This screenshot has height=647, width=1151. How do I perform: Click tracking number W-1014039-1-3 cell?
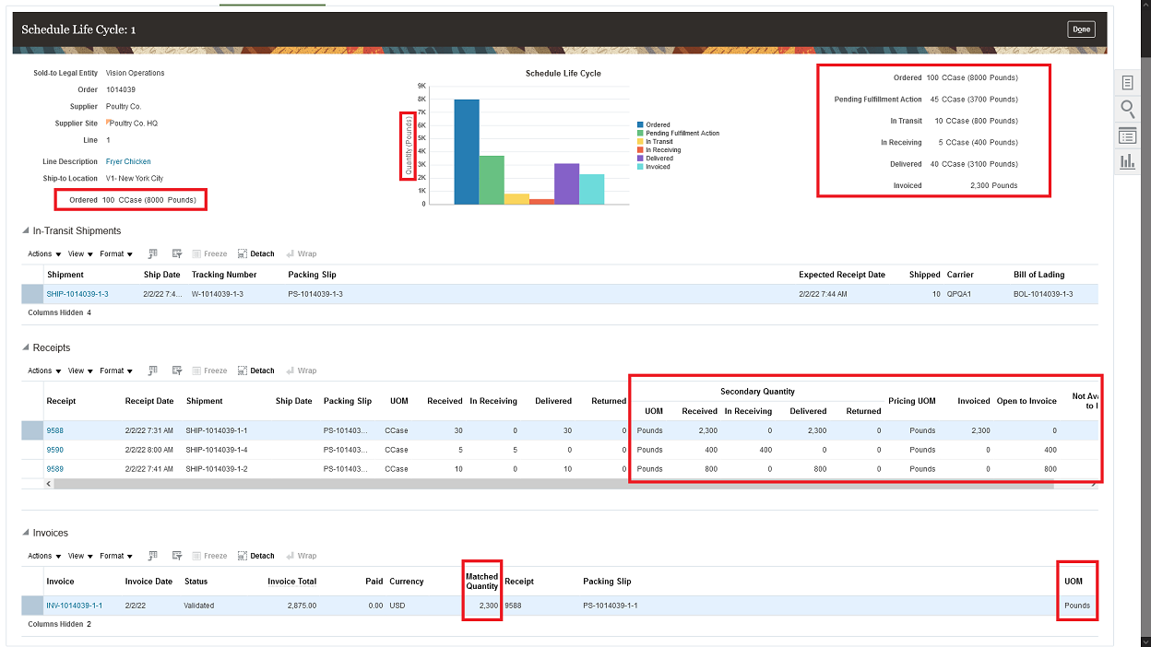point(218,294)
